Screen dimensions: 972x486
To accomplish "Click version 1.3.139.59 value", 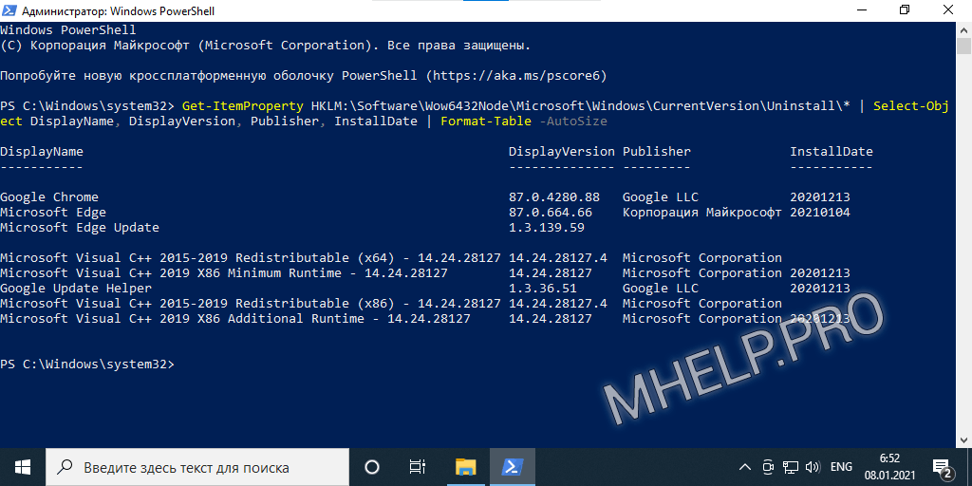I will coord(547,228).
